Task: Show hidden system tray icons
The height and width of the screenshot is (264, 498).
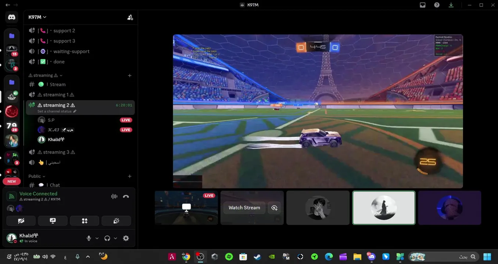Action: click(x=88, y=257)
